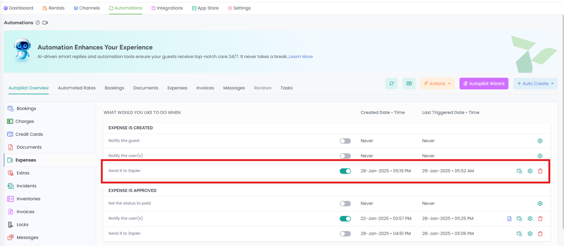
Task: Open the Expenses tab in the tab row
Action: click(x=177, y=88)
